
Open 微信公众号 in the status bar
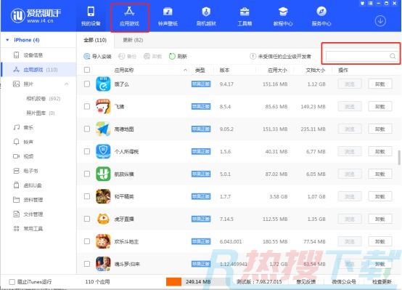pyautogui.click(x=344, y=282)
